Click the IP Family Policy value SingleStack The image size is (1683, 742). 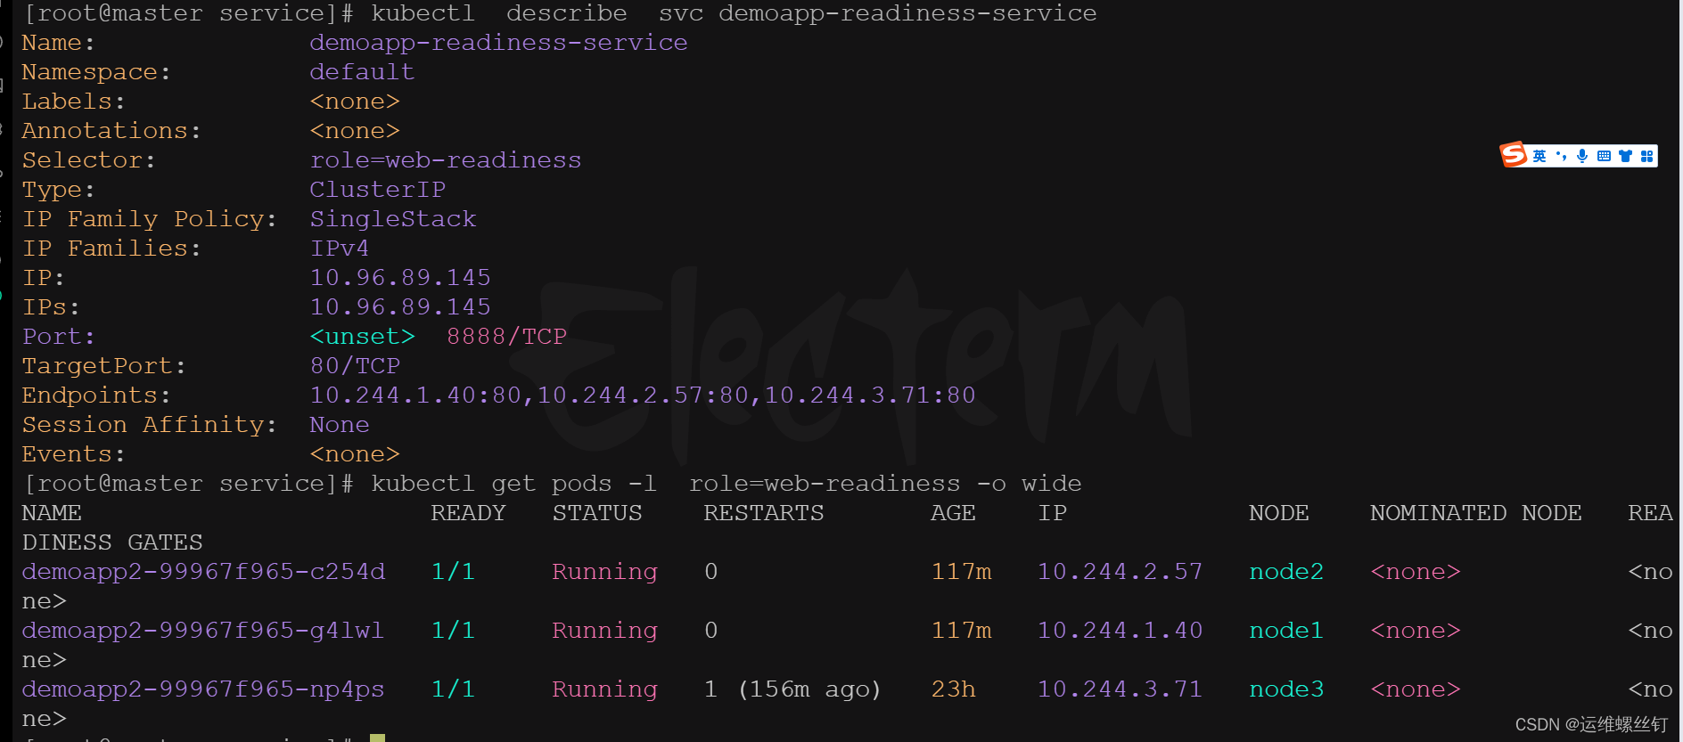tap(392, 219)
